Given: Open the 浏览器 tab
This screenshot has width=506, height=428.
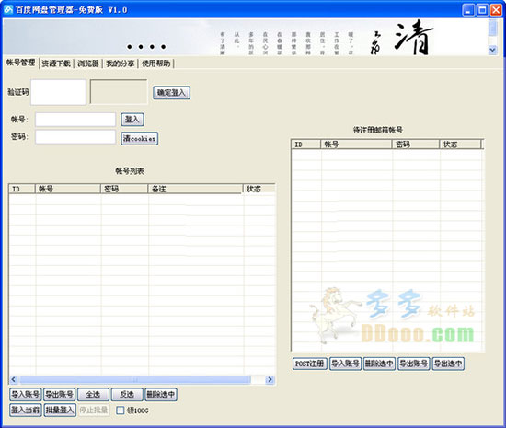Looking at the screenshot, I should tap(87, 64).
